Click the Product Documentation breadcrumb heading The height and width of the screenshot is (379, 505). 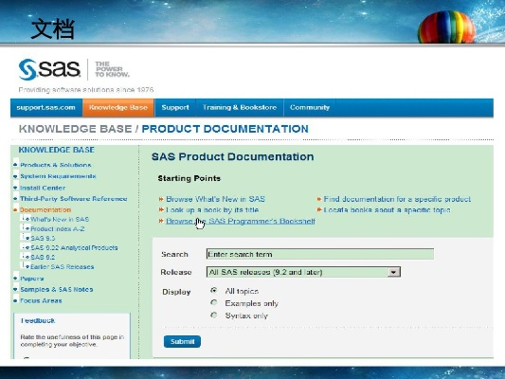[x=225, y=129]
